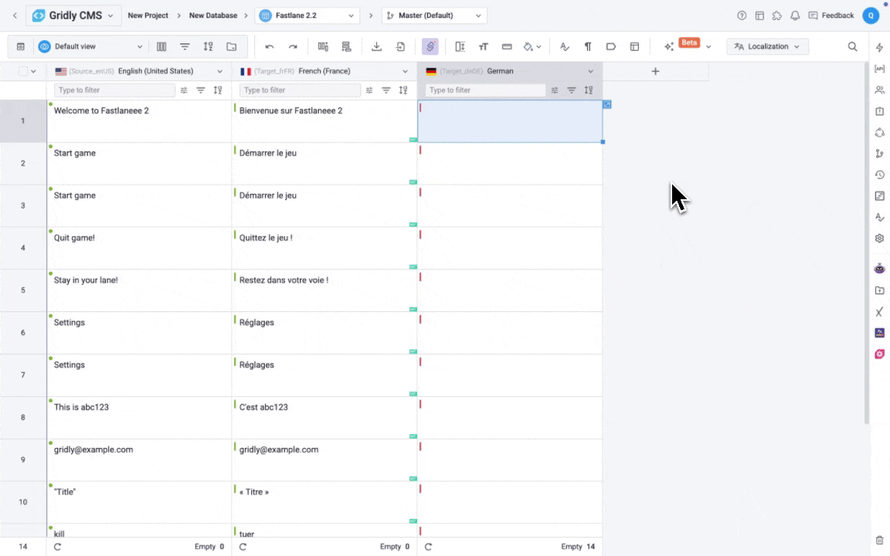The width and height of the screenshot is (890, 556).
Task: Tick the select-all checkbox in the grid header
Action: point(22,71)
